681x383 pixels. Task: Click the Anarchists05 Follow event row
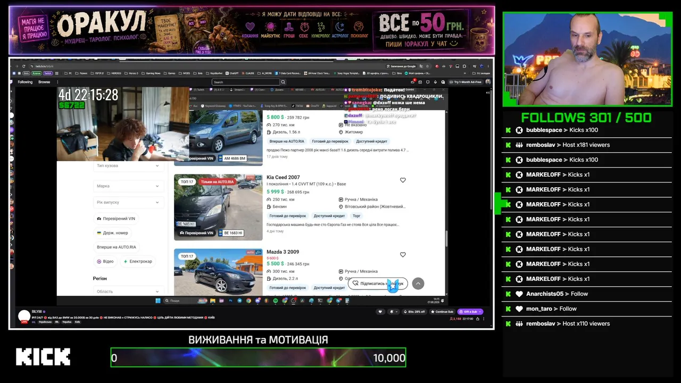(586, 294)
